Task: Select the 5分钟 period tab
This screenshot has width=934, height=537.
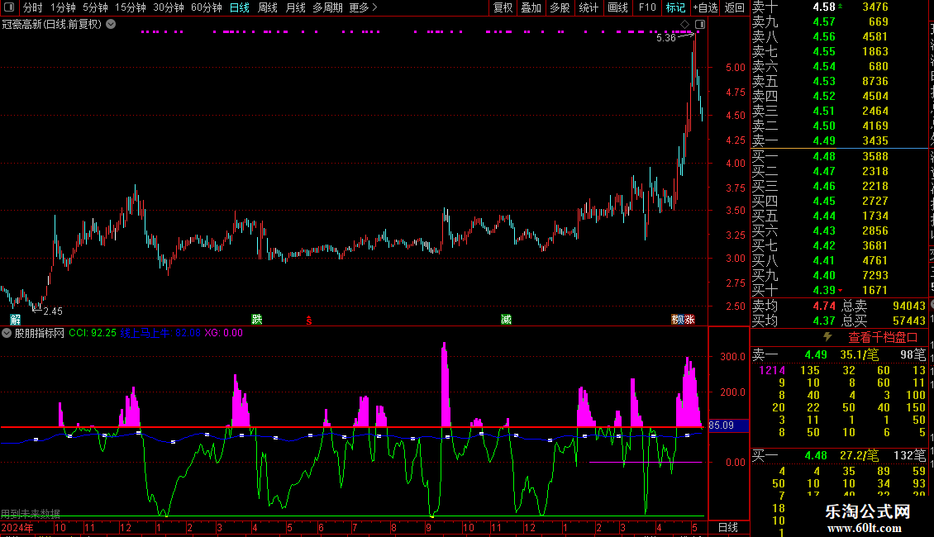Action: [95, 7]
